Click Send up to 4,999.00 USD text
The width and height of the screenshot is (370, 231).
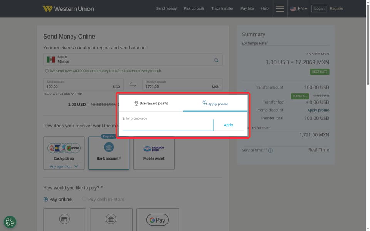click(x=63, y=94)
